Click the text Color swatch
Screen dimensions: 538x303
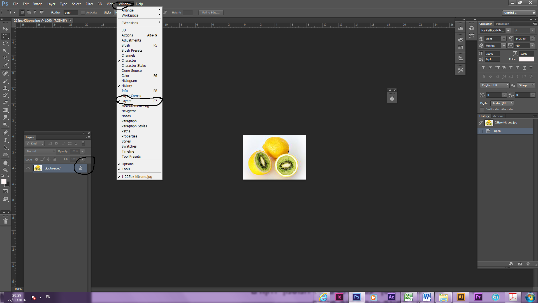click(x=526, y=59)
